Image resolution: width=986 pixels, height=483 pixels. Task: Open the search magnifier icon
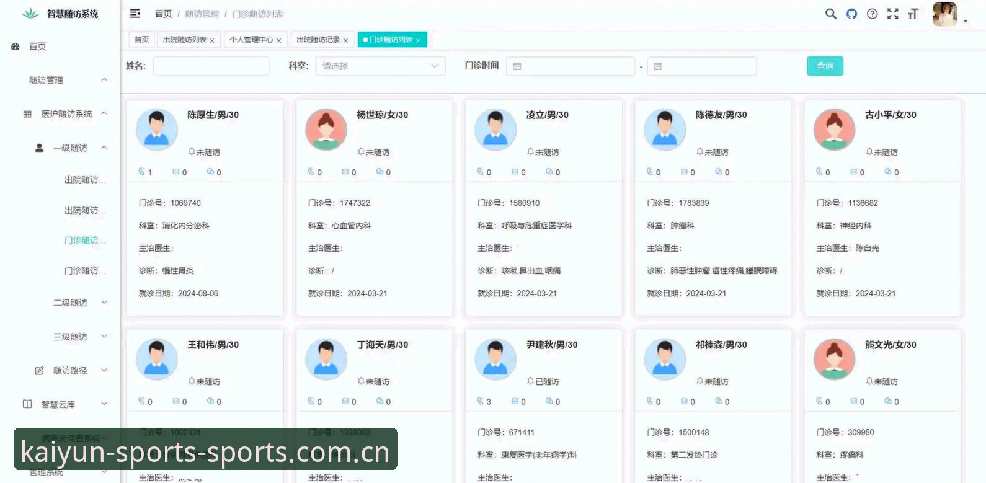pos(830,14)
